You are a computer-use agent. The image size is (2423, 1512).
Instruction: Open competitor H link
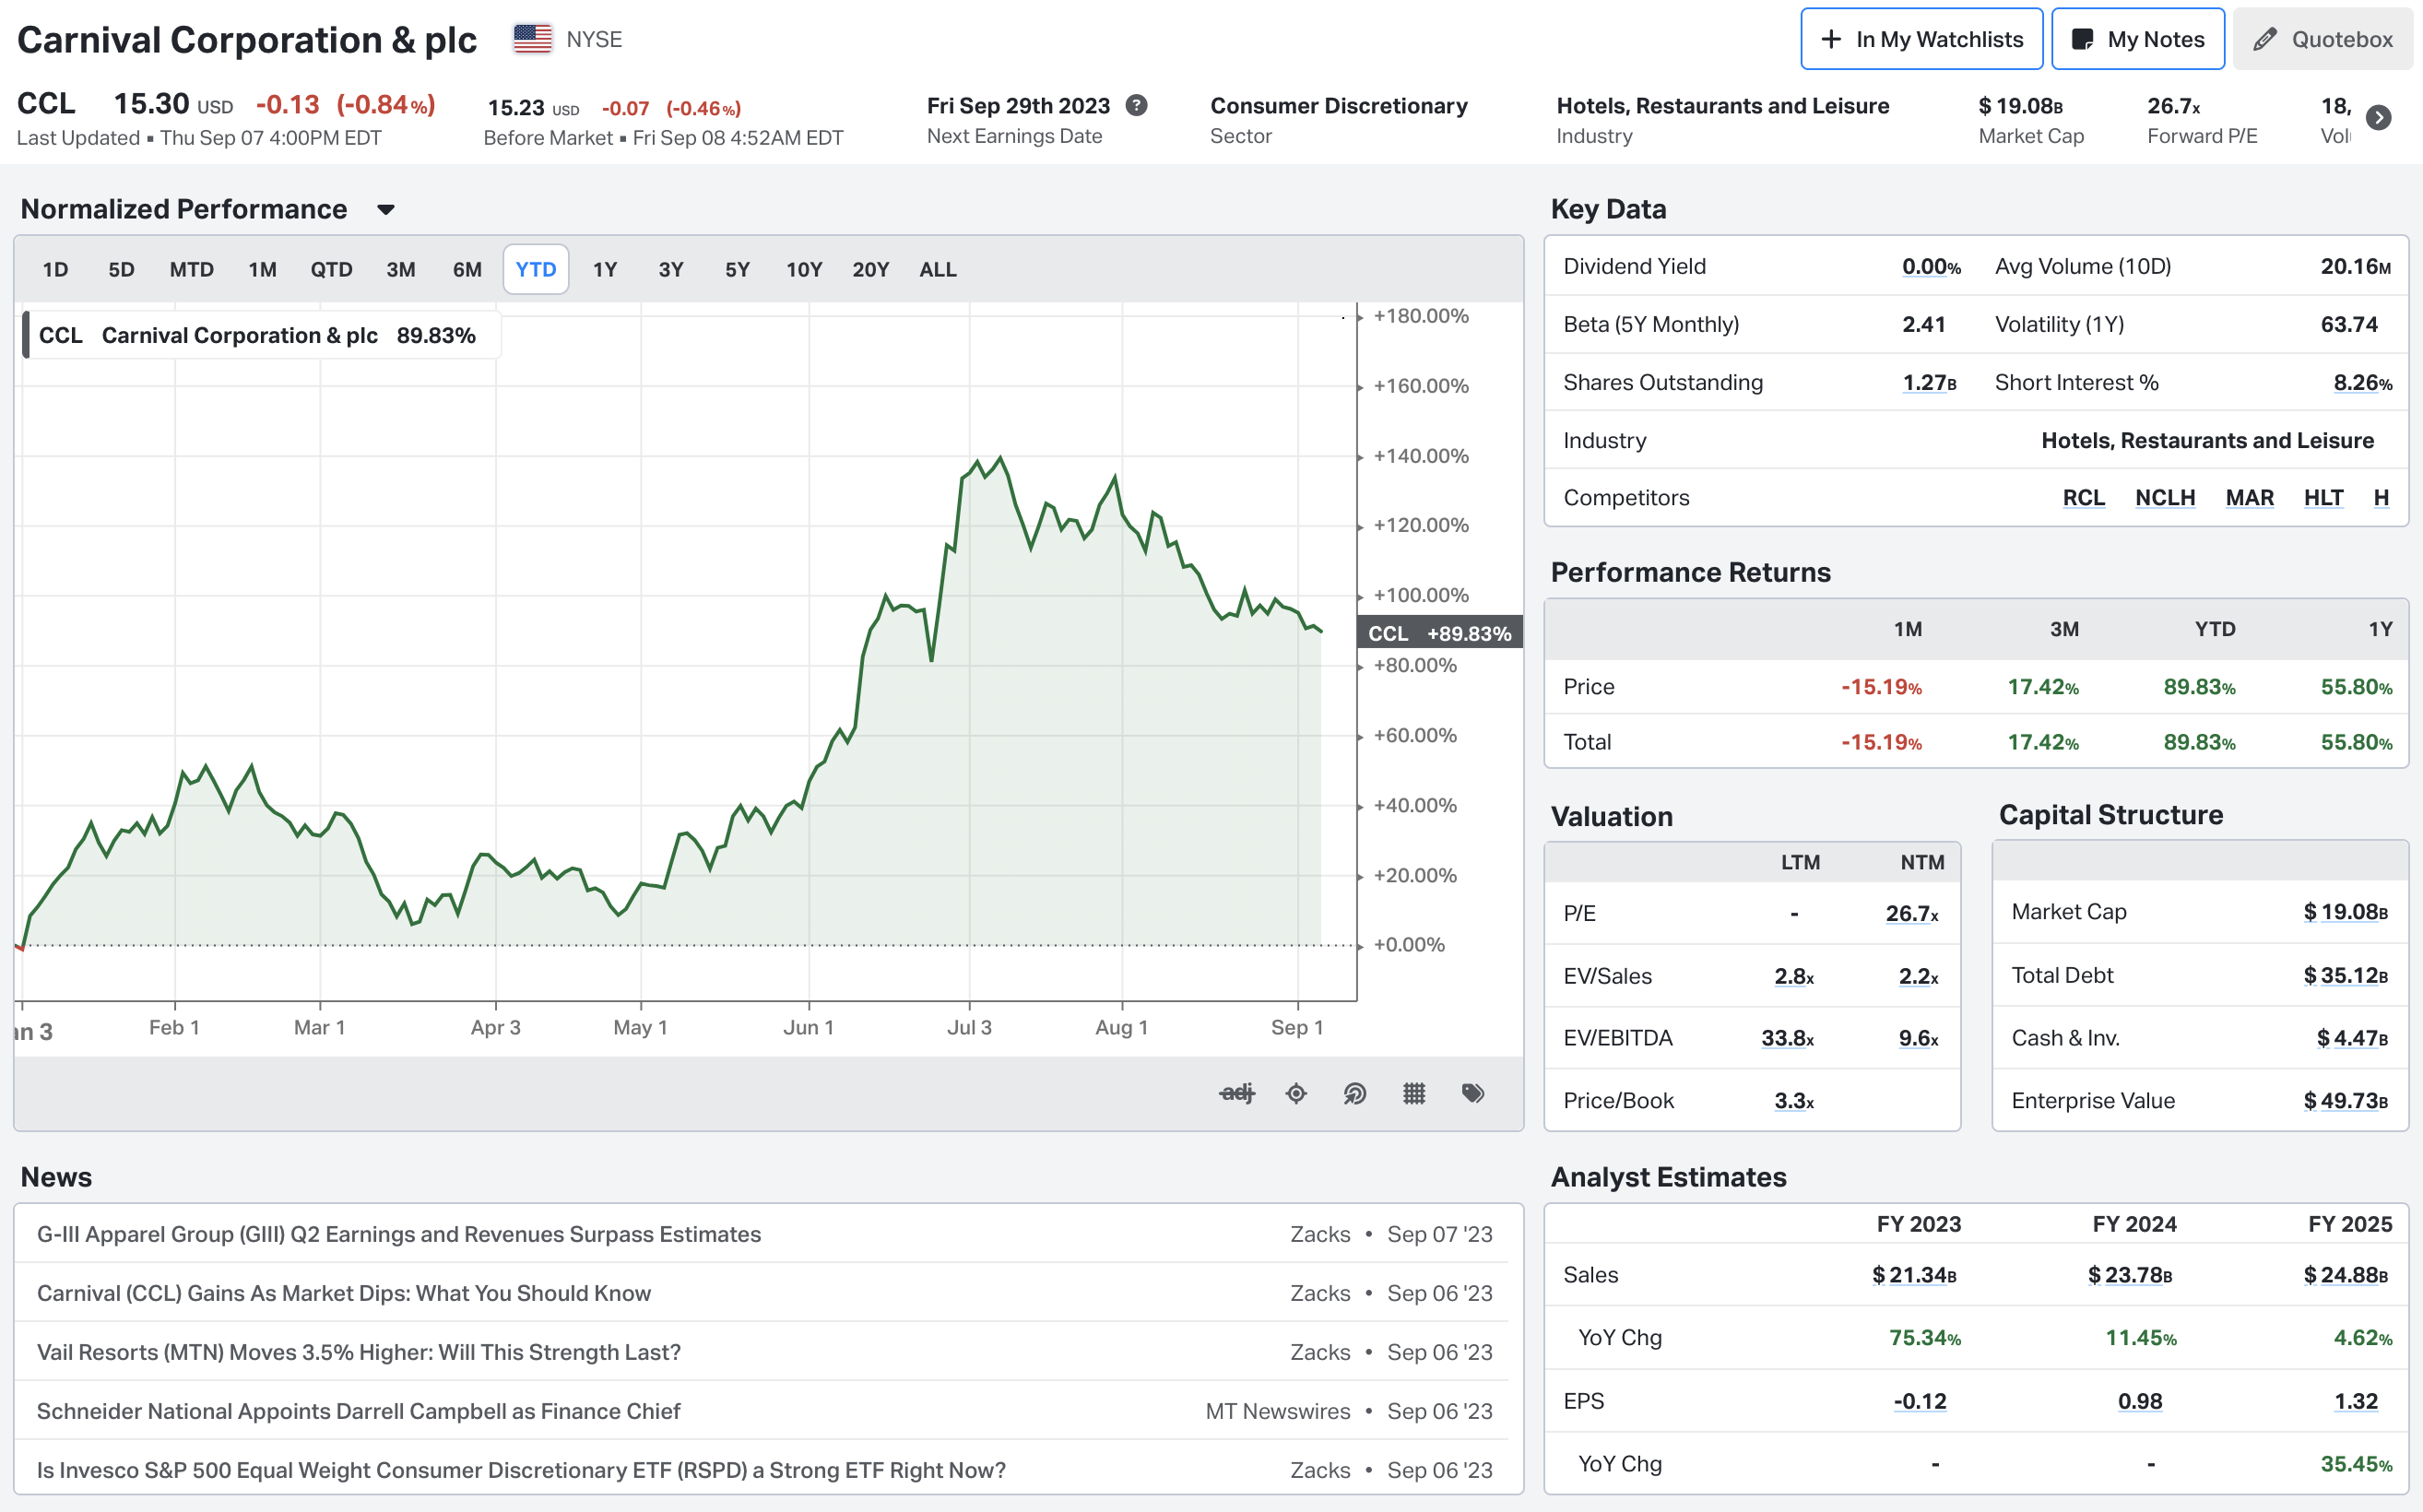pyautogui.click(x=2381, y=497)
